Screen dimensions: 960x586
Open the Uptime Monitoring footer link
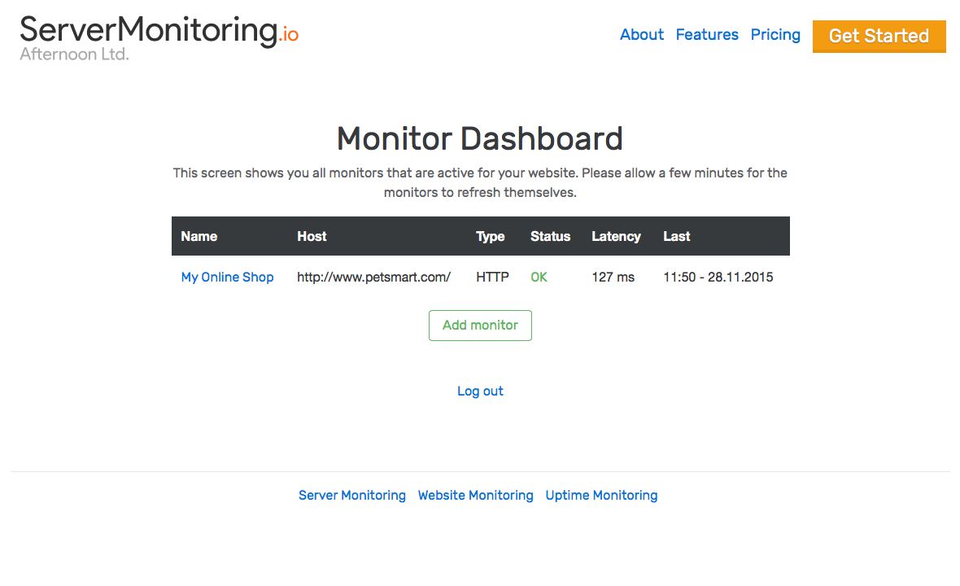coord(601,495)
